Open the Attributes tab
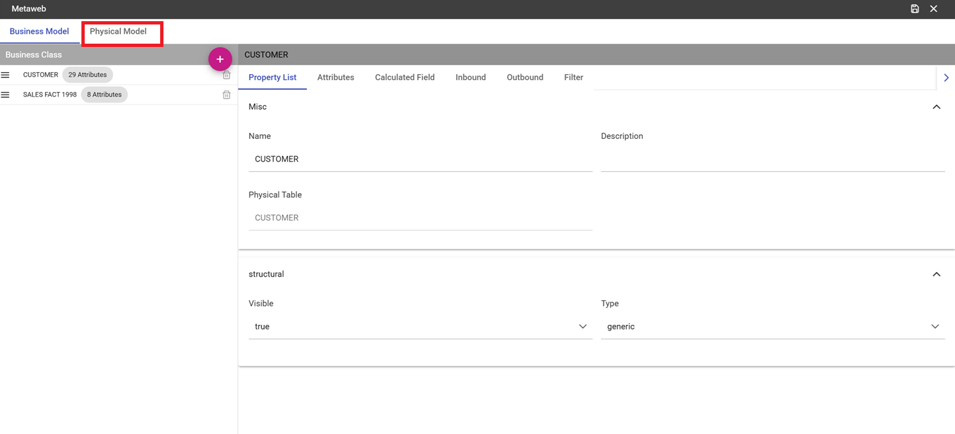This screenshot has width=955, height=434. pos(336,77)
